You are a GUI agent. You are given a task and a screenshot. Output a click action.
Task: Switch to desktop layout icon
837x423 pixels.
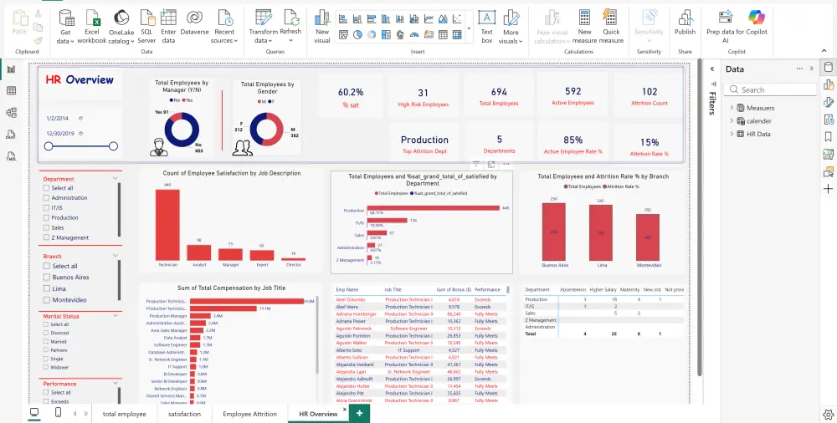coord(34,412)
